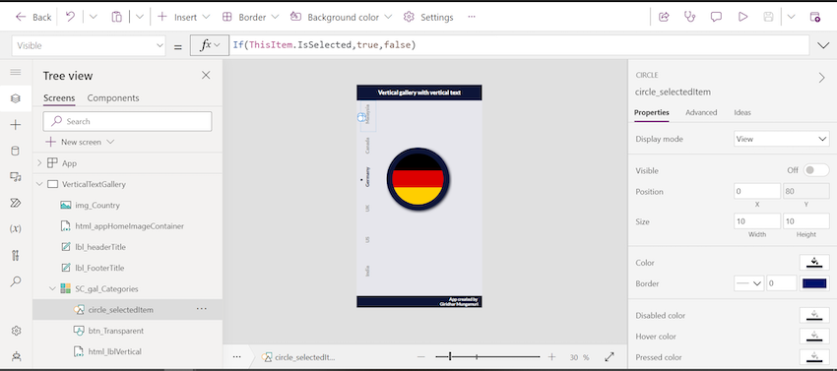Click the Preview app play icon
The image size is (837, 371).
743,17
